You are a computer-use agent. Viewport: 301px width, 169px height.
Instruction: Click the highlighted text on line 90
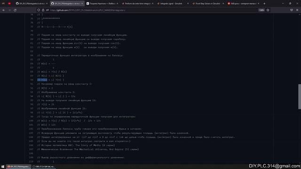point(42,80)
